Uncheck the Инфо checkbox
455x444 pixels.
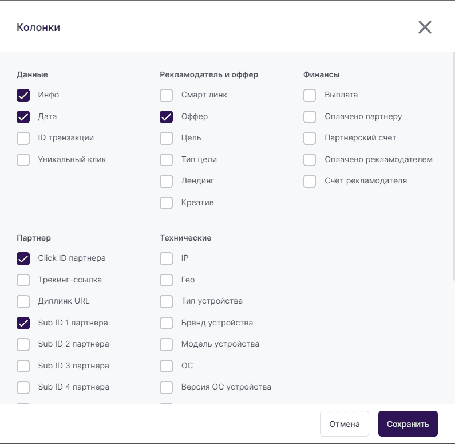[x=23, y=95]
